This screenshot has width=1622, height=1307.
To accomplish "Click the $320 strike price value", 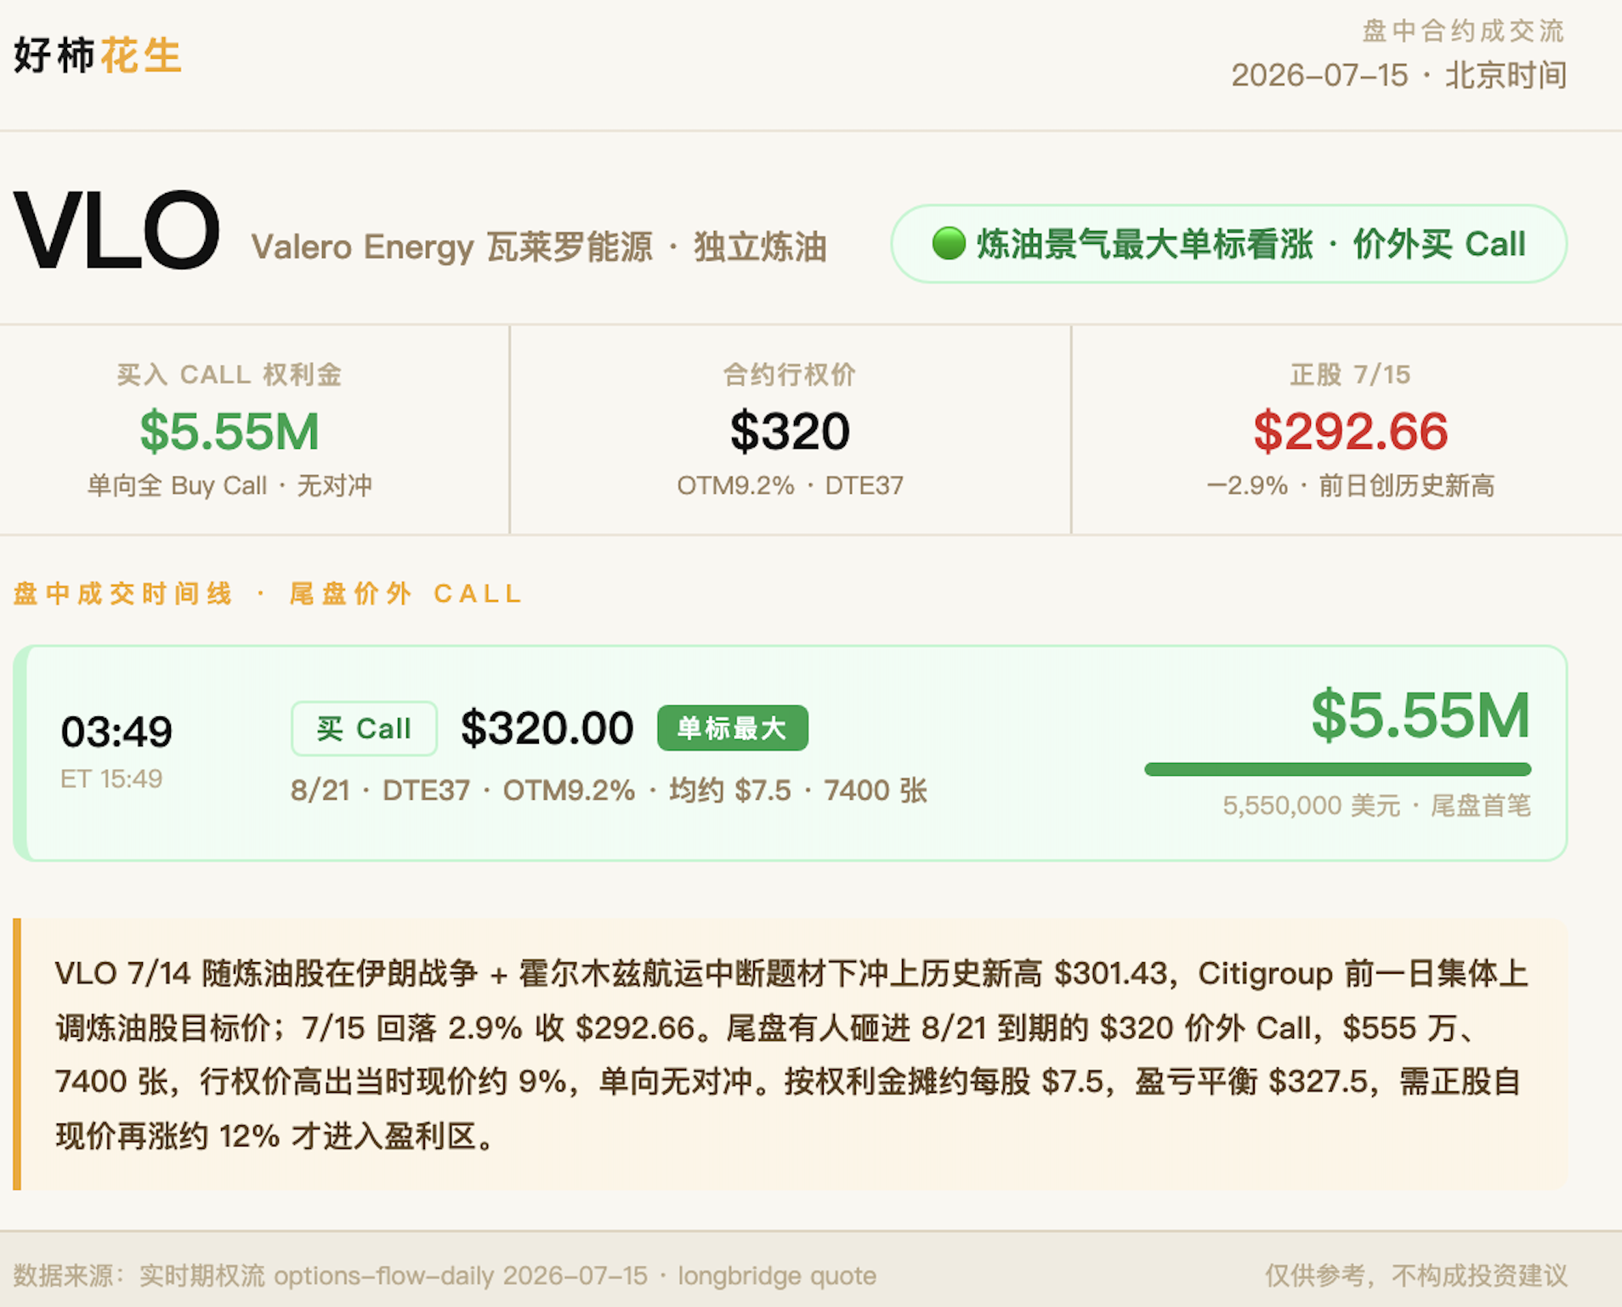I will (x=790, y=431).
